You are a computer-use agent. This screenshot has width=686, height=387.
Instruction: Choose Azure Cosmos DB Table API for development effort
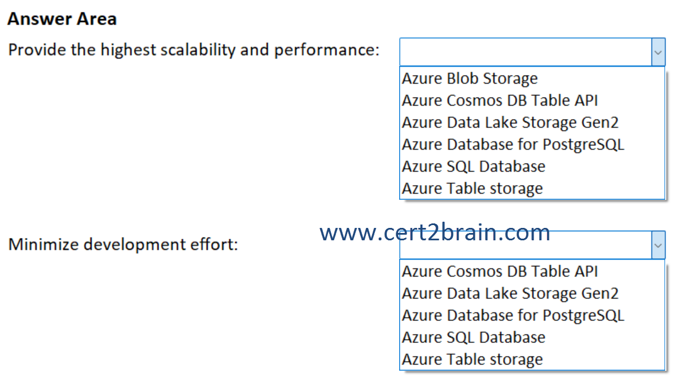(x=499, y=271)
